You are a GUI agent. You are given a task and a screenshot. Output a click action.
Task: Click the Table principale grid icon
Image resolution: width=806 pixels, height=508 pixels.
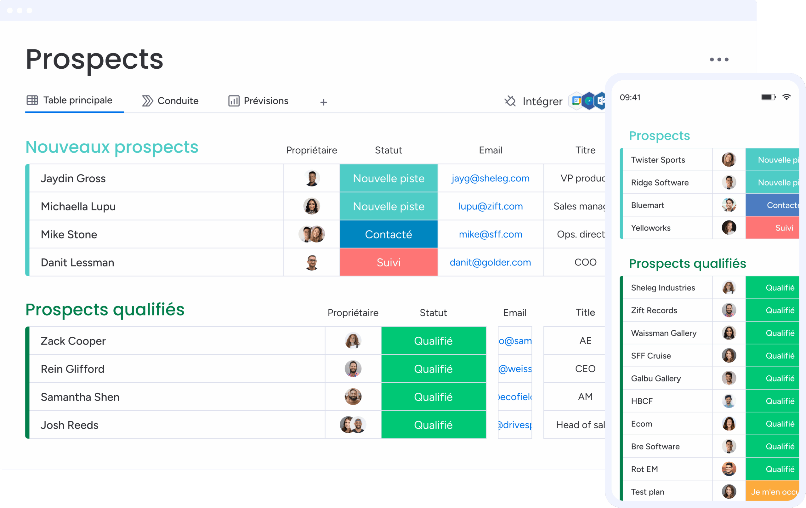pyautogui.click(x=32, y=100)
